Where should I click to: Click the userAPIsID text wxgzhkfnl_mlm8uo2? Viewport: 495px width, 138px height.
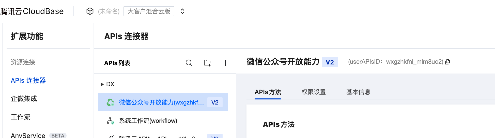click(x=415, y=62)
